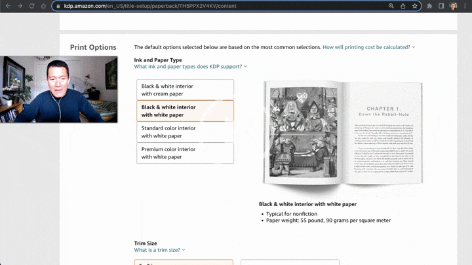472x265 pixels.
Task: Open the browser home page icon
Action: coord(43,6)
